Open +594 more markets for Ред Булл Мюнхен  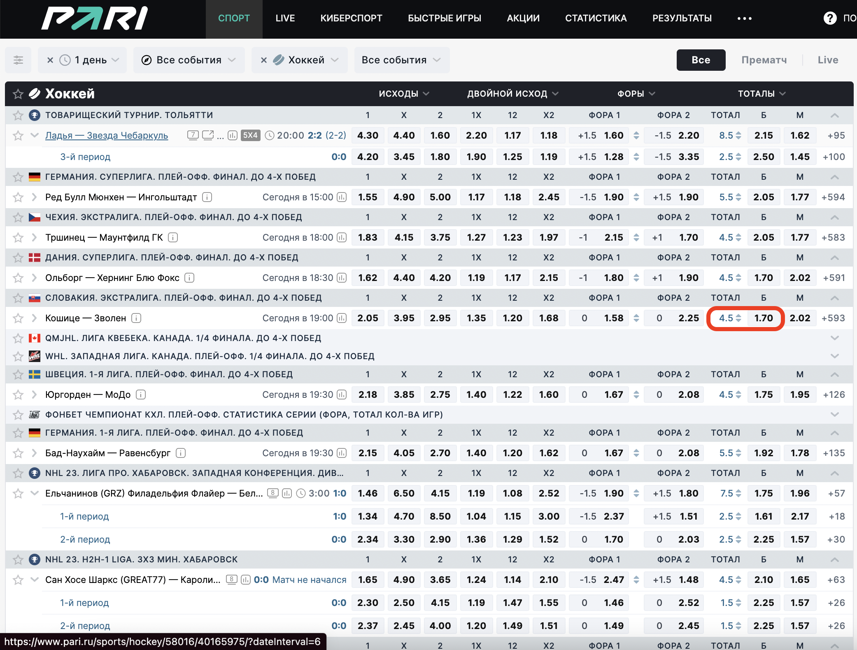[x=833, y=197]
